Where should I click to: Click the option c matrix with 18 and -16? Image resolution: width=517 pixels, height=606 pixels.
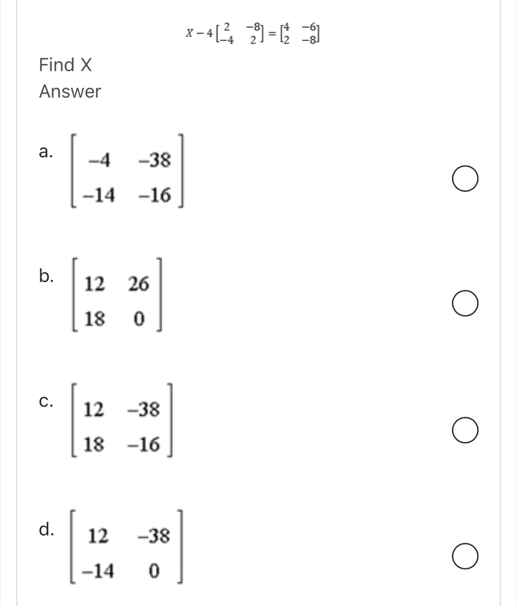click(x=121, y=427)
